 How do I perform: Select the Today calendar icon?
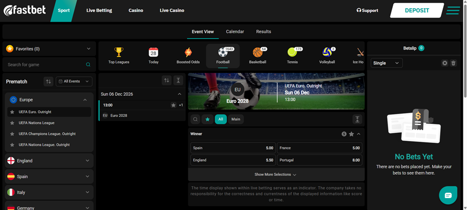(x=154, y=52)
